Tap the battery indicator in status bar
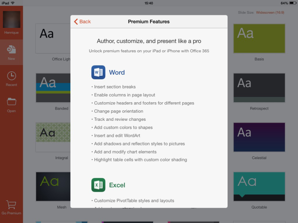Viewport: 298px width, 223px height. click(x=293, y=3)
